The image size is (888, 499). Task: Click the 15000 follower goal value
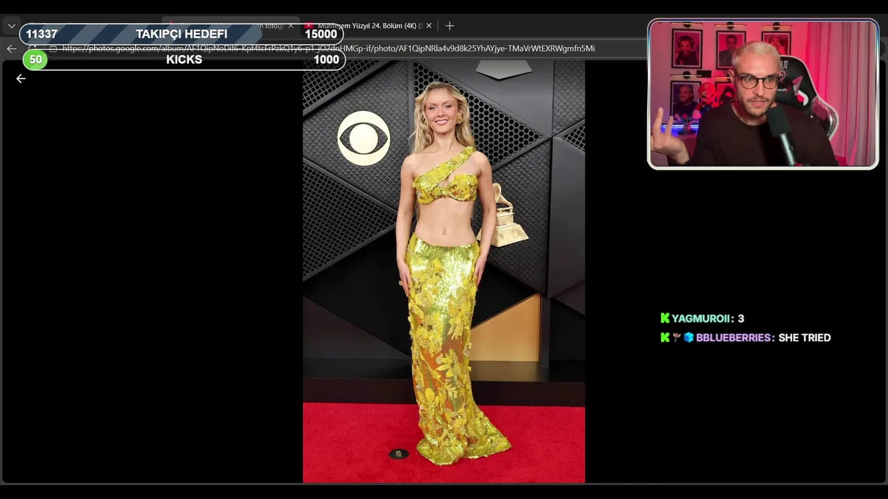[x=321, y=35]
